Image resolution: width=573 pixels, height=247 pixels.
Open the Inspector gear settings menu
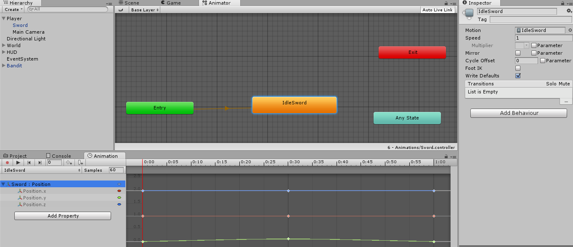coord(569,11)
